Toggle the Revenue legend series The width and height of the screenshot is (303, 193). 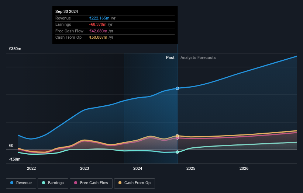pos(21,183)
